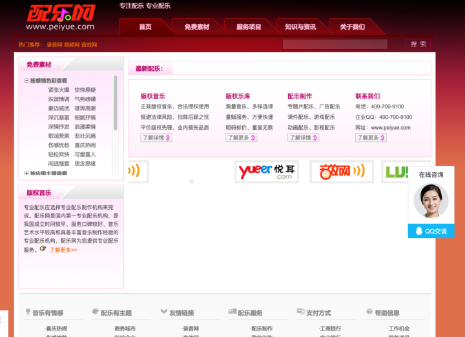Select 深情抒发 category
Viewport: 465px width, 337px height.
pyautogui.click(x=59, y=127)
